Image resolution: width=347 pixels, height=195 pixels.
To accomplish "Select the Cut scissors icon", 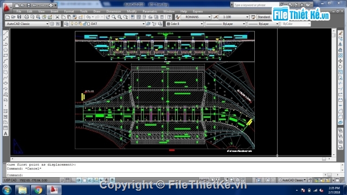I will click(57, 17).
